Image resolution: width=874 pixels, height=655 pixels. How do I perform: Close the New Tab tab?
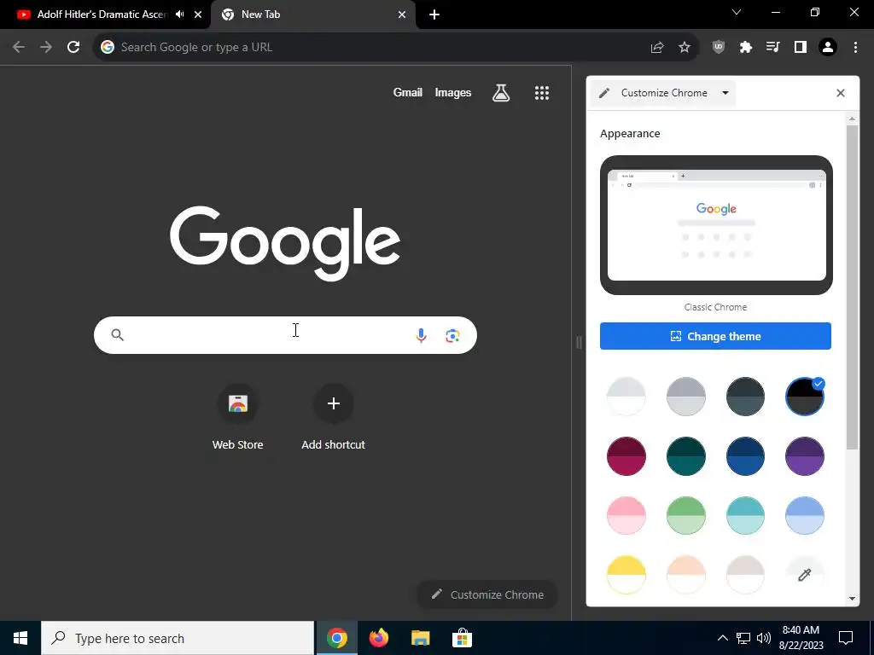coord(402,15)
